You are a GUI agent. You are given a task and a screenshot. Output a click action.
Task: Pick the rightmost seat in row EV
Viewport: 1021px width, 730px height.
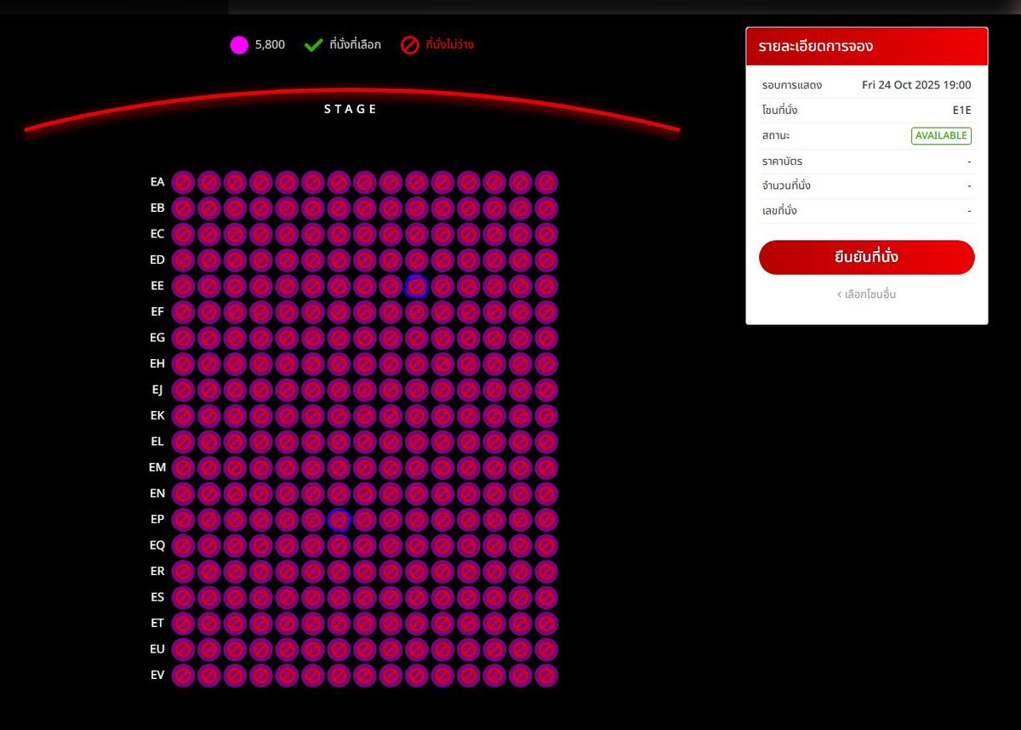click(546, 676)
